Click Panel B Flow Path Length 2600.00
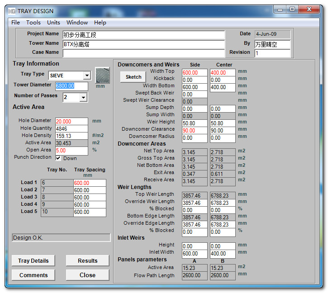 click(x=223, y=275)
